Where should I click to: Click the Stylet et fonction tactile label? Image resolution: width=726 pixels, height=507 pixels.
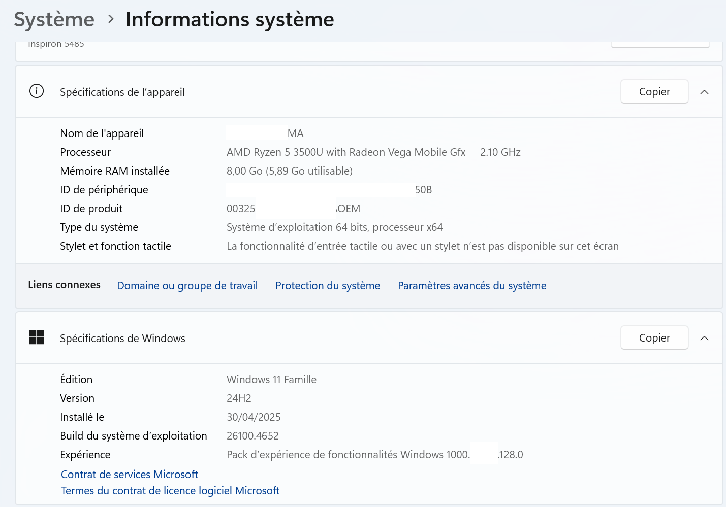[x=115, y=246]
